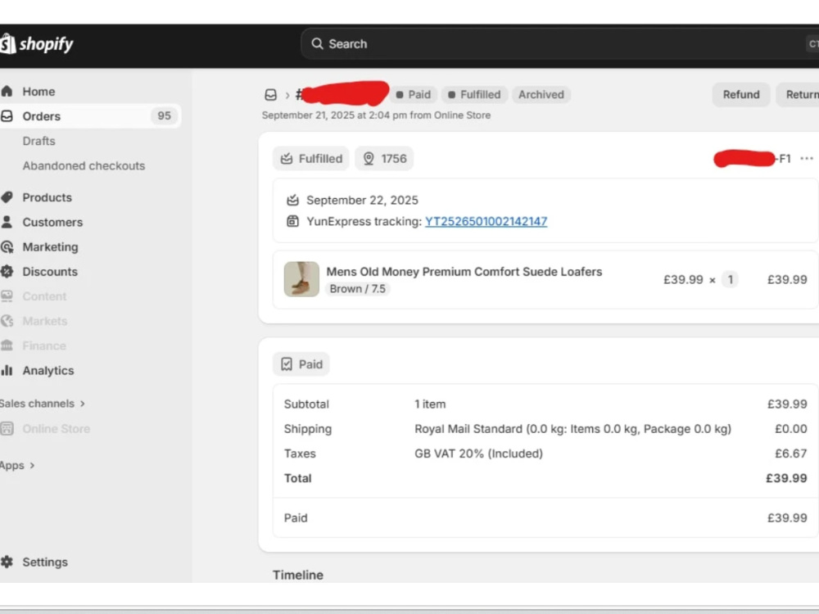Click the Royal Mail Standard shipping text
The height and width of the screenshot is (614, 819).
(x=572, y=429)
